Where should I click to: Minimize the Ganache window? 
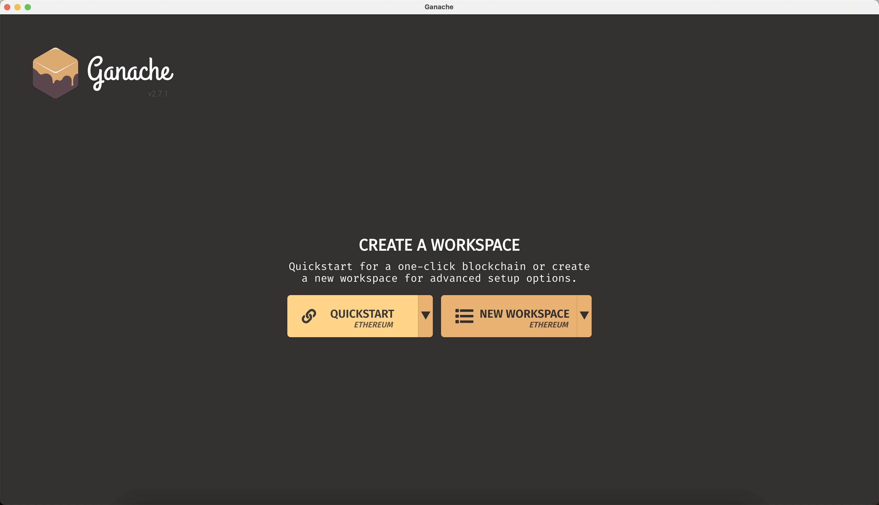17,7
